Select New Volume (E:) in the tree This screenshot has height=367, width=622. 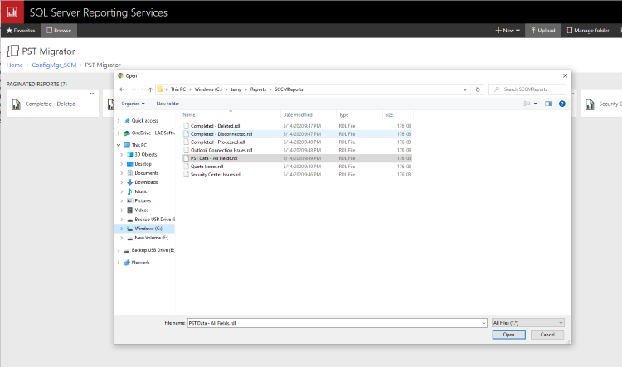point(151,238)
